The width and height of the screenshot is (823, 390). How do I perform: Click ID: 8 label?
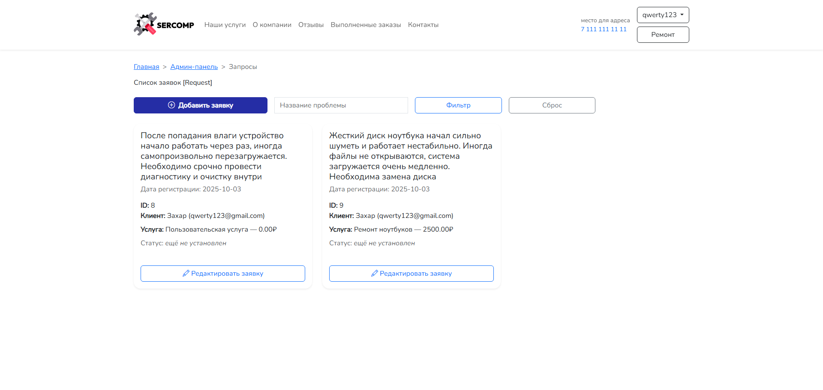tap(148, 205)
